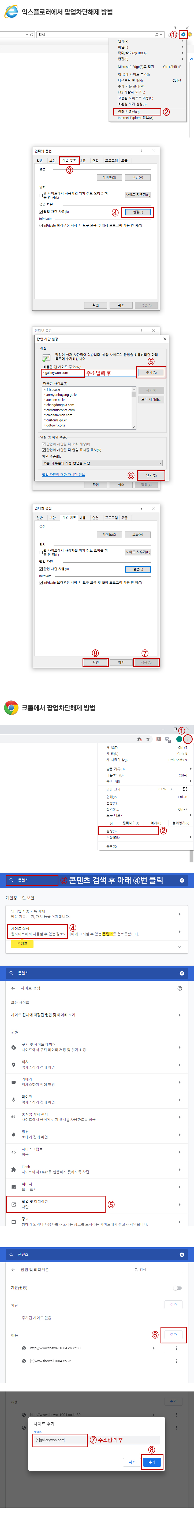Switch to 보안 tab in topmost Internet Options dialog
Viewport: 194px width, 1522px height.
[x=53, y=161]
